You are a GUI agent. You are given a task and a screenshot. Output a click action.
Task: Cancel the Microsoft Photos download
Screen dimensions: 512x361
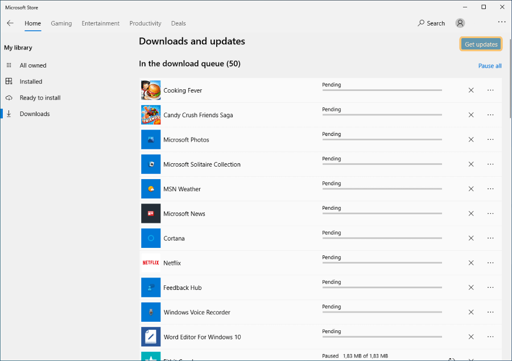tap(471, 139)
